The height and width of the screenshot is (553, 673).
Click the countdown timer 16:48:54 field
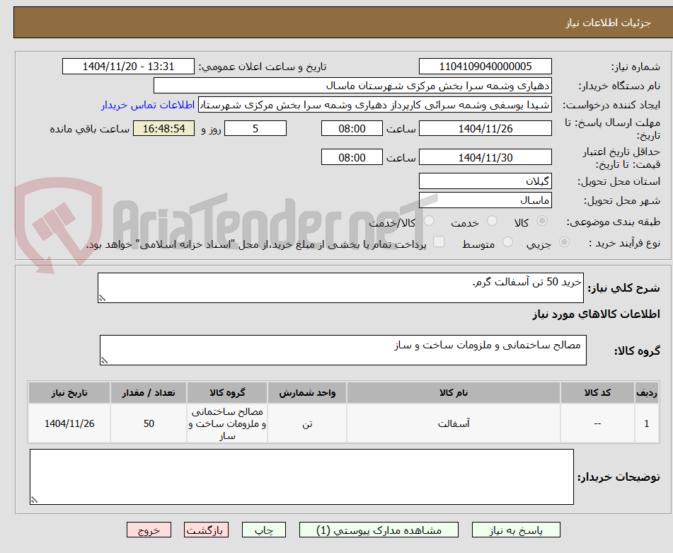pos(163,128)
